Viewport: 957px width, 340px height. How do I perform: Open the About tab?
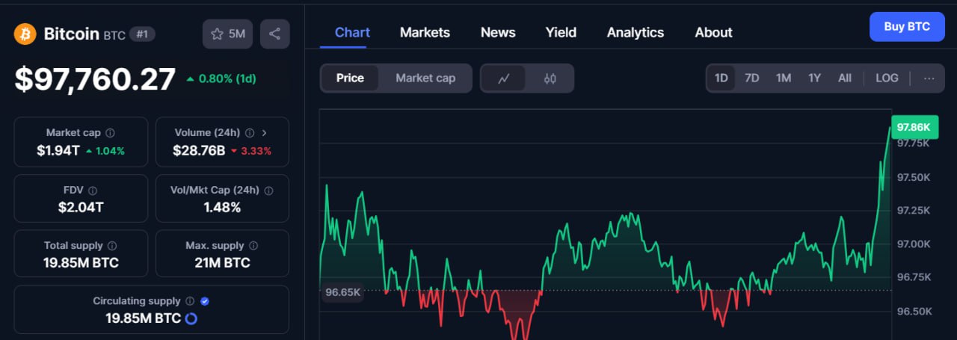[713, 32]
